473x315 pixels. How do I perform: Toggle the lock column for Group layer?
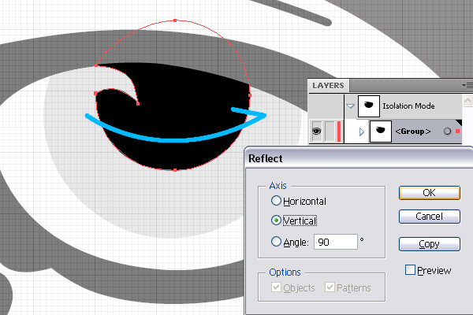tap(330, 132)
